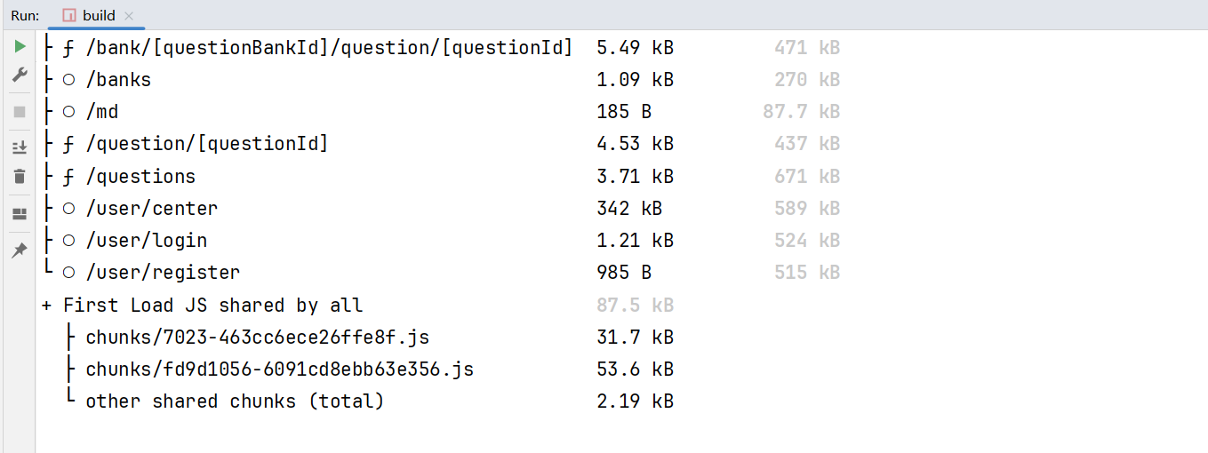The height and width of the screenshot is (453, 1208).
Task: Click the Run: panel label
Action: (25, 15)
